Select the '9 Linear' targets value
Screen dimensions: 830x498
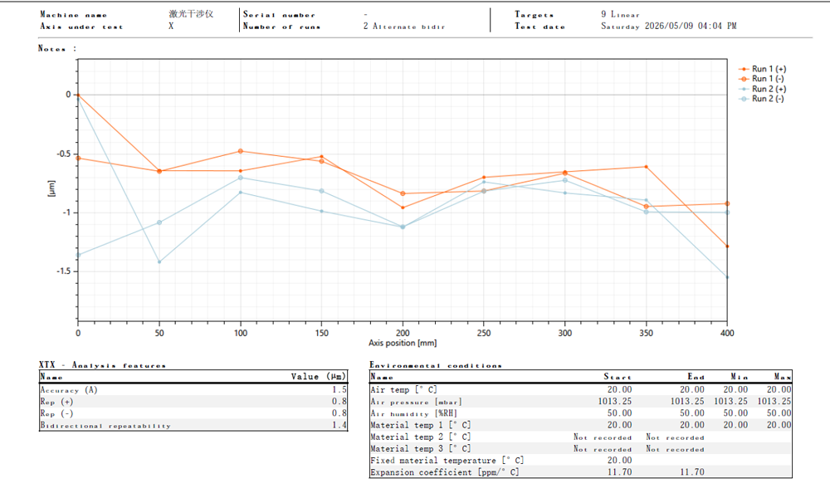point(620,14)
